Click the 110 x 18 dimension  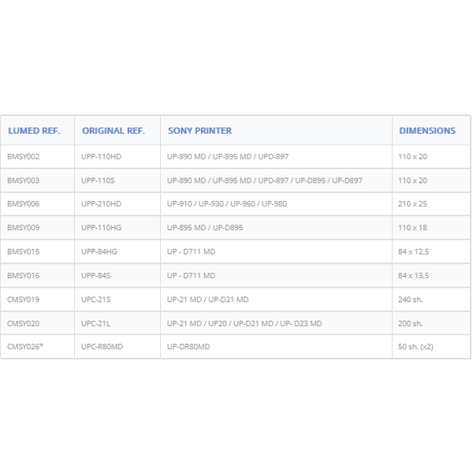412,228
